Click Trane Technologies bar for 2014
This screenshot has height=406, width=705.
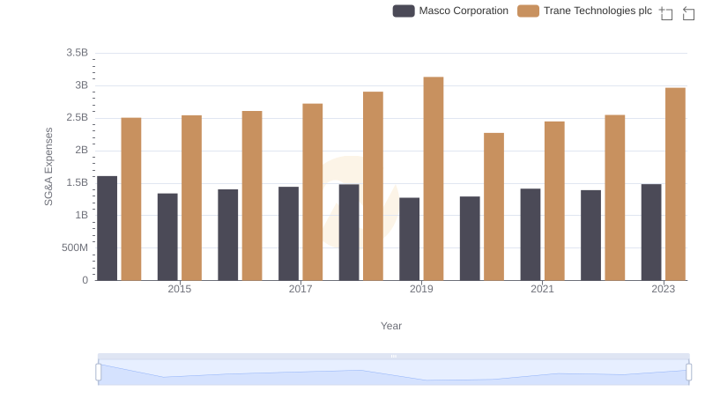(x=131, y=199)
